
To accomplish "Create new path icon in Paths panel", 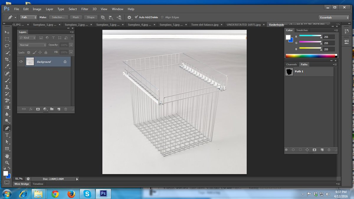I will (322, 150).
